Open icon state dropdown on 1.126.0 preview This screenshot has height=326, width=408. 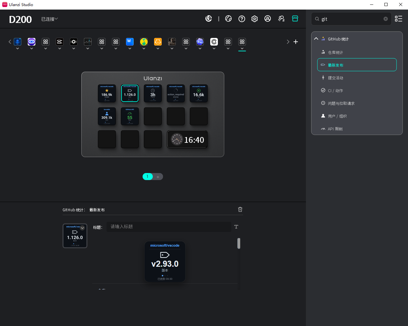[x=82, y=228]
